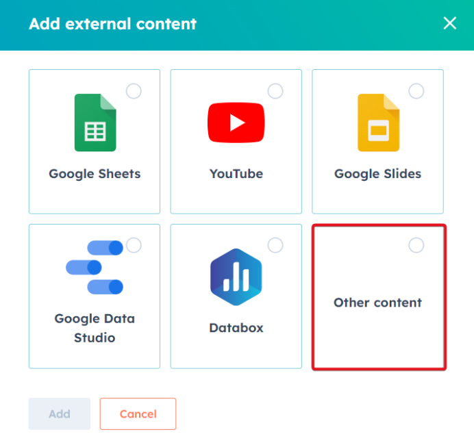Screen dimensions: 474x445
Task: Click the Databox label text
Action: 236,328
